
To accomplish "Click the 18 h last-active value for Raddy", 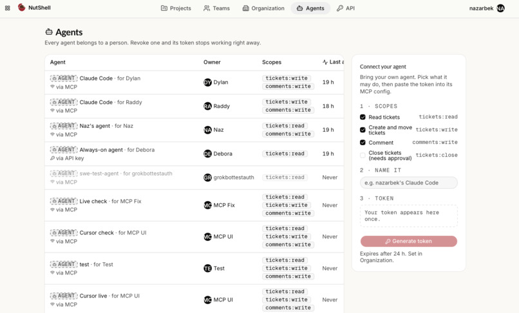I will (328, 106).
